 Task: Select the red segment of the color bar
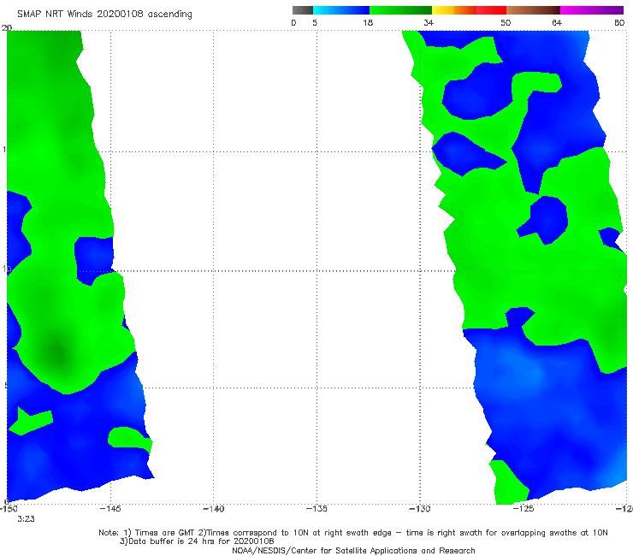point(491,10)
